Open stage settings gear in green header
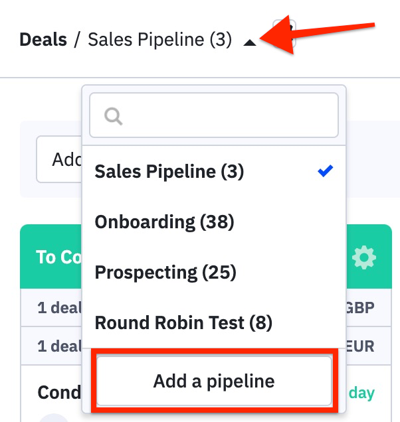Screen dimensions: 400x422 364,257
